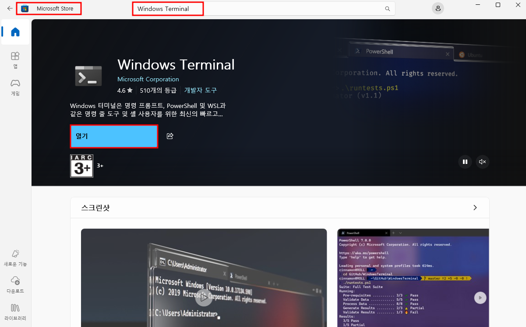The image size is (526, 327).
Task: Open the PowerShell screenshot thumbnail
Action: [x=413, y=278]
